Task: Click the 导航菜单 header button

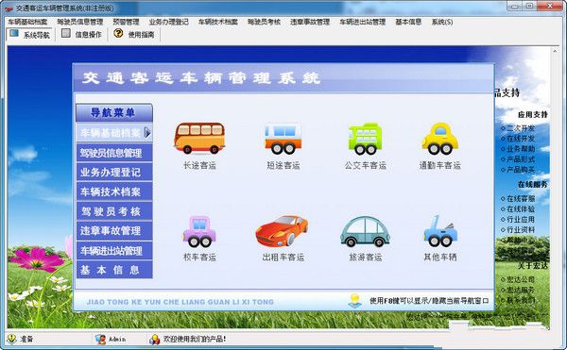Action: pyautogui.click(x=114, y=113)
